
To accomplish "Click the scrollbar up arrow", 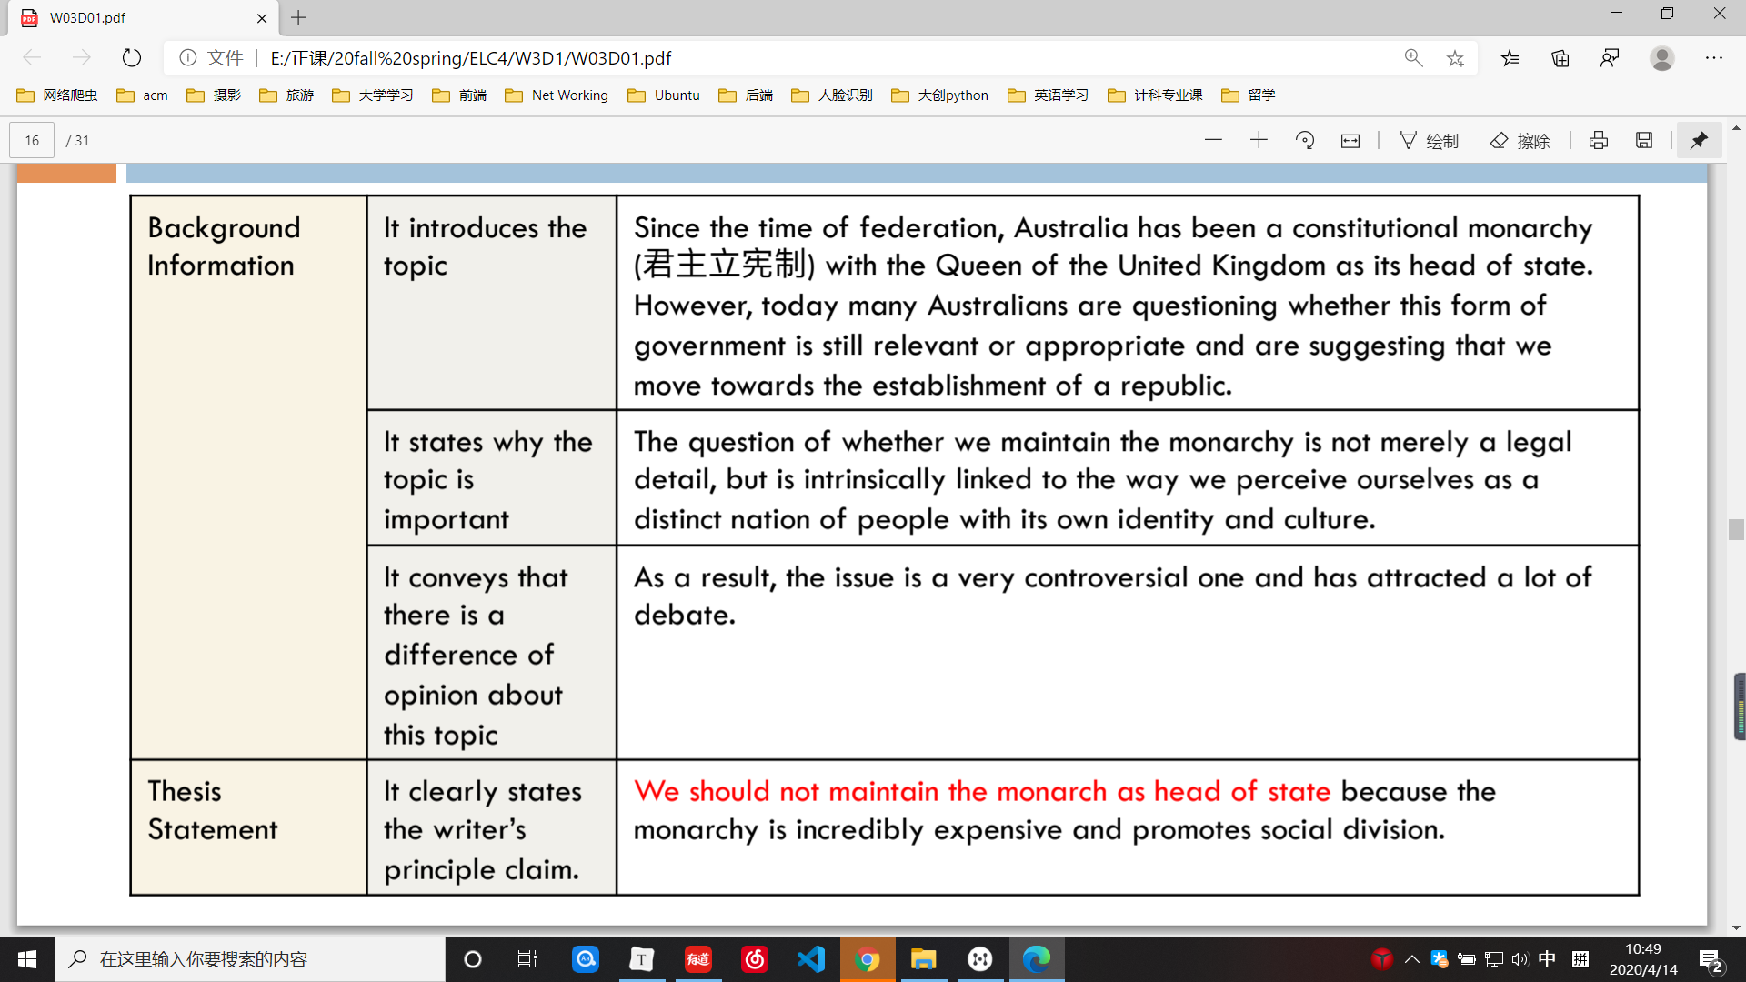I will coord(1736,128).
